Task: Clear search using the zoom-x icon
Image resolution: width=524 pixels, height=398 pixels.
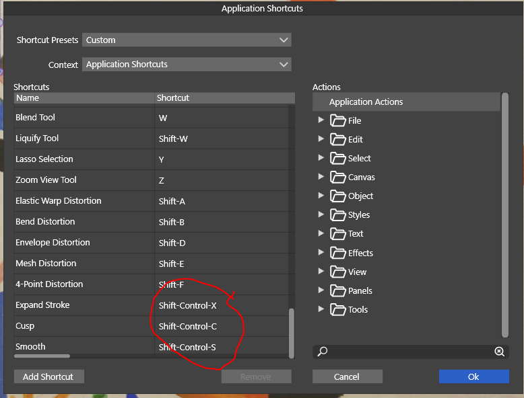Action: 498,352
